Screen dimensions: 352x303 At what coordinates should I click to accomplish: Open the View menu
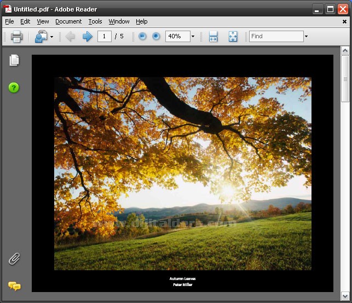point(43,21)
